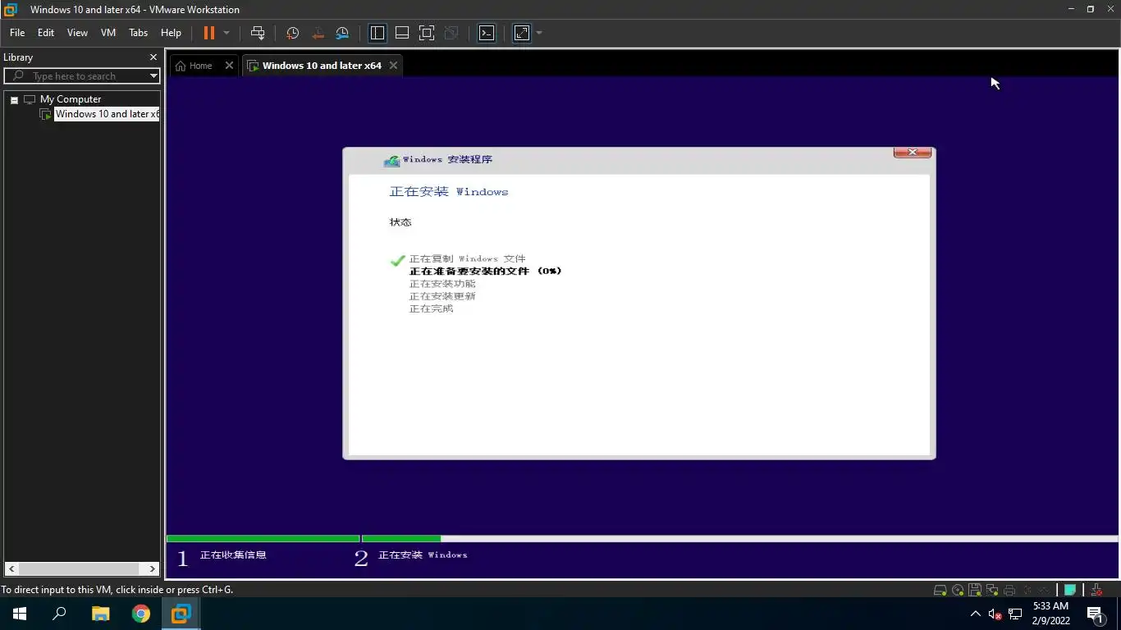Click the status bar icon with red X
Screen dimensions: 1121x630
click(1096, 590)
